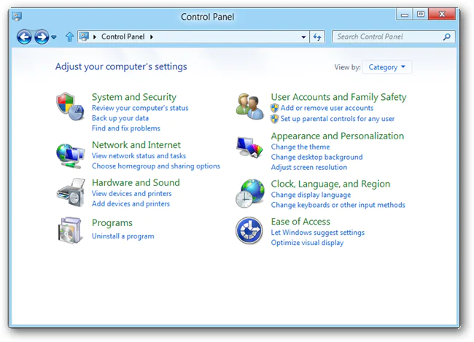The height and width of the screenshot is (342, 474).
Task: Open Adjust screen resolution
Action: tap(309, 167)
